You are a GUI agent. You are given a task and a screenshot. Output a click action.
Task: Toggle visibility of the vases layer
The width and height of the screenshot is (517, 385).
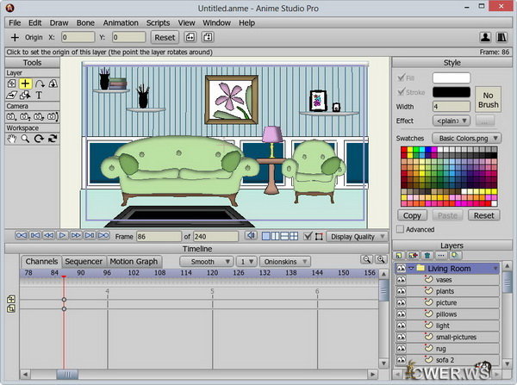pyautogui.click(x=402, y=280)
